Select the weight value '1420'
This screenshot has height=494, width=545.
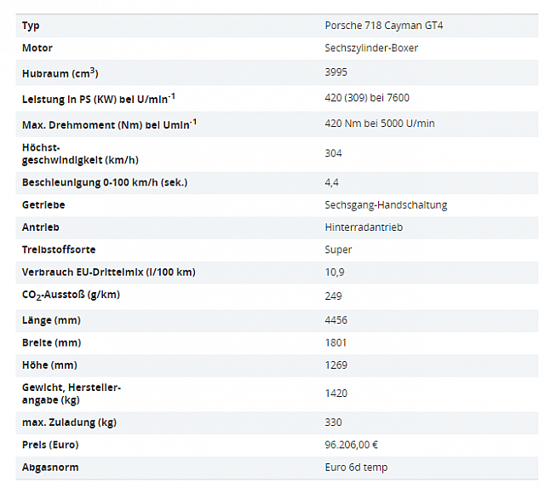pyautogui.click(x=336, y=393)
